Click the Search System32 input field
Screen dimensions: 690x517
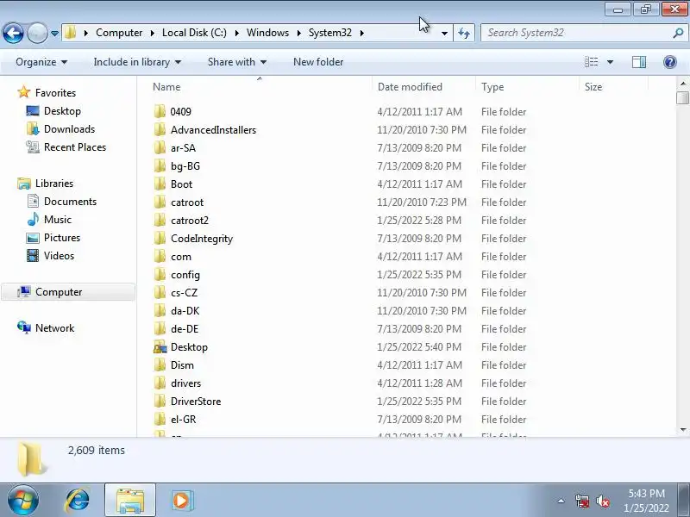click(x=576, y=33)
